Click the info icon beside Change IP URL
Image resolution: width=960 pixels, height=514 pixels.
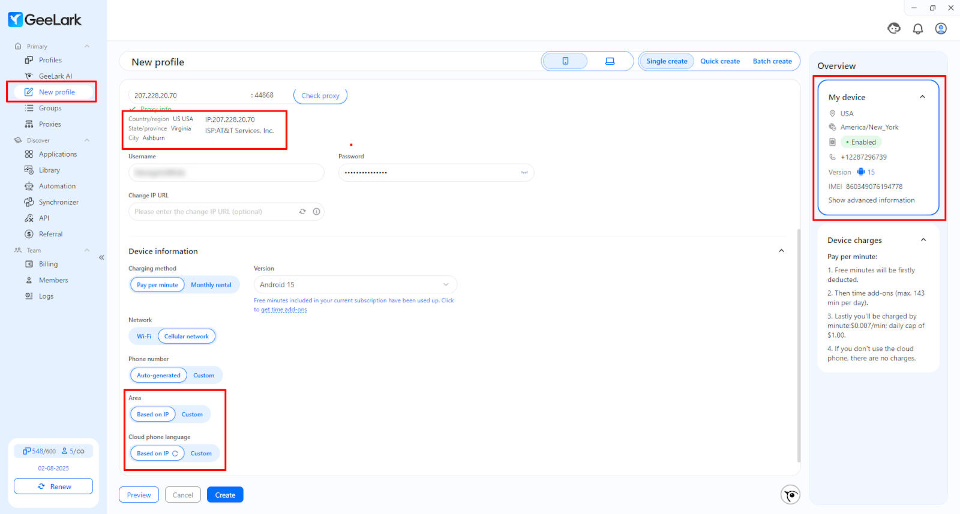316,212
